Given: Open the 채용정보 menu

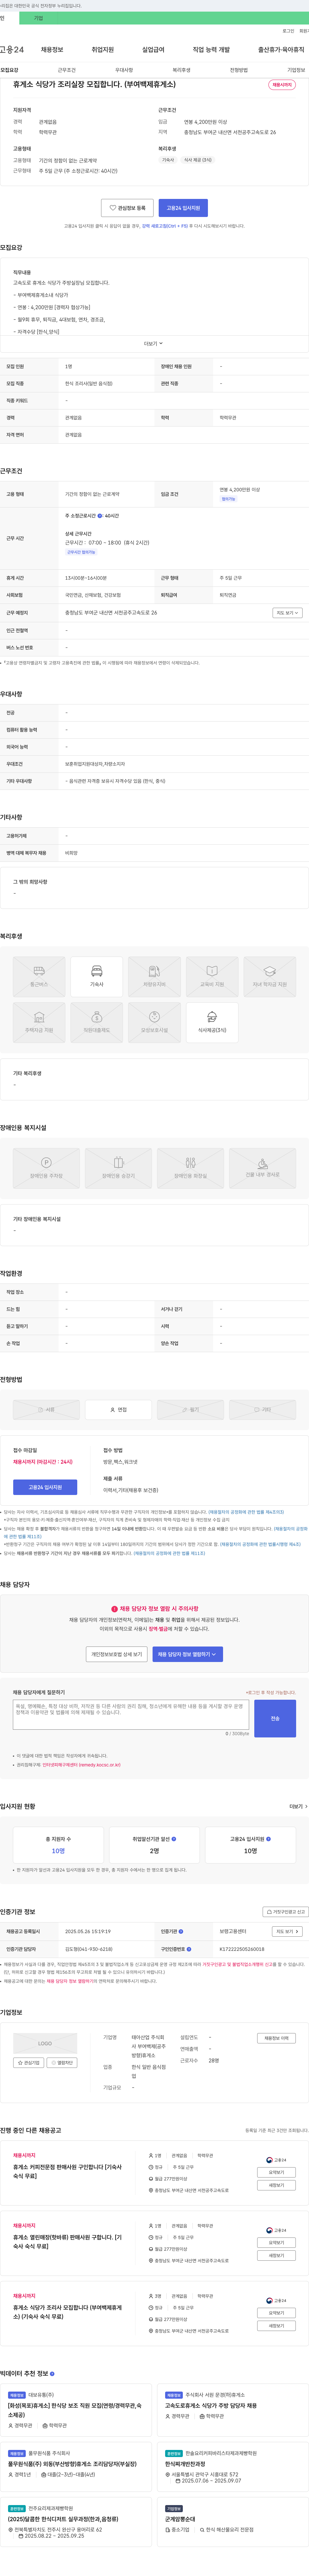Looking at the screenshot, I should coord(52,50).
